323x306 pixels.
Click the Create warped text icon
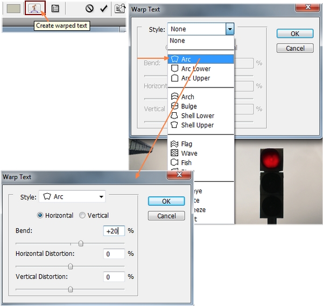click(35, 8)
